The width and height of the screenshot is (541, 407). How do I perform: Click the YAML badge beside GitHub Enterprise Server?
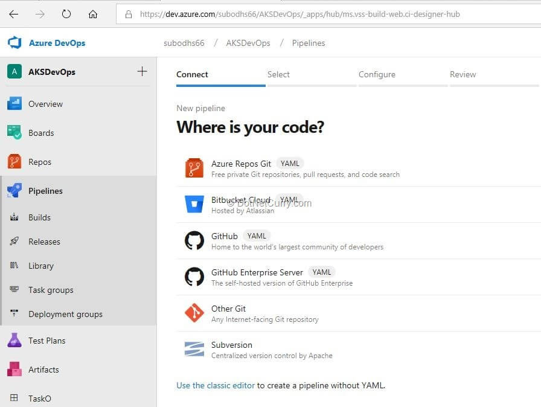[x=322, y=272]
